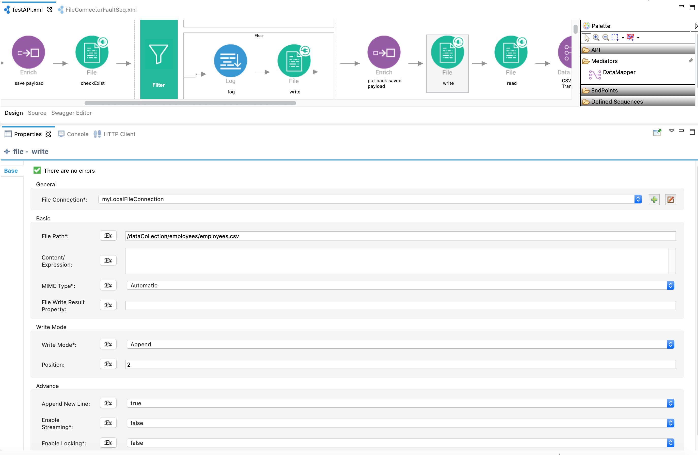Open the Write Mode dropdown

[x=670, y=344]
